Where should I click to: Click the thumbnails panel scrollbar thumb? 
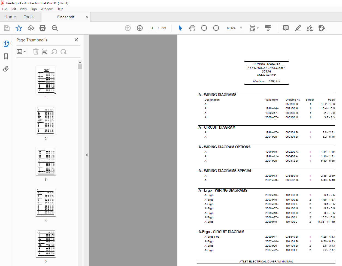pyautogui.click(x=80, y=67)
